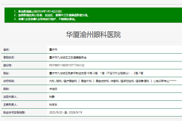182x121 pixels.
Task: Select the level value 未定级
Action: tap(53, 89)
